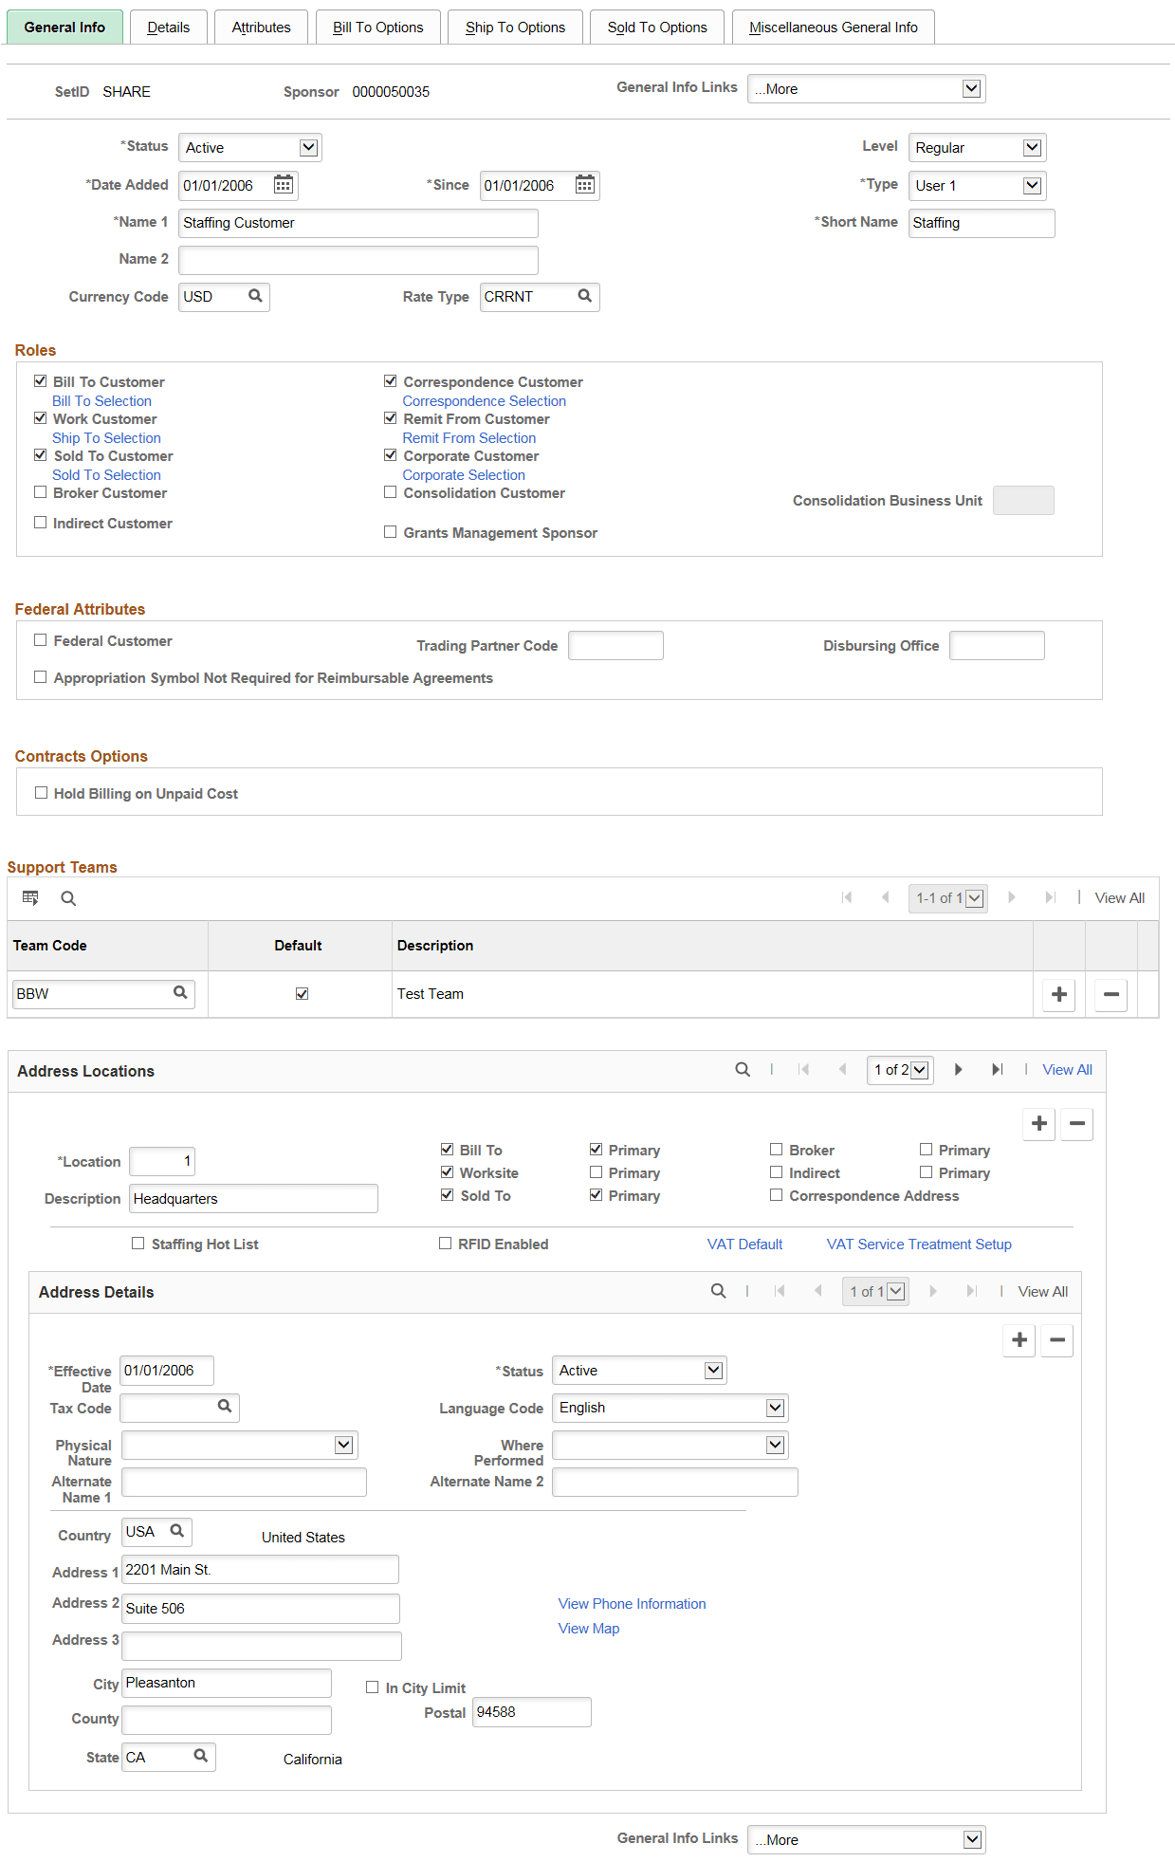This screenshot has height=1862, width=1175.
Task: Switch to the Details tab
Action: pos(169,28)
